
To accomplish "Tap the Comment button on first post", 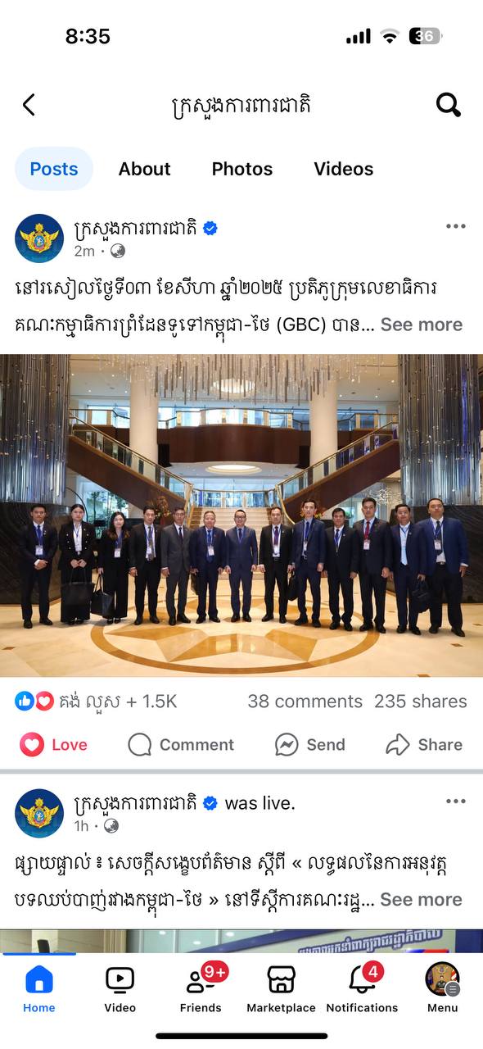I will pos(181,744).
